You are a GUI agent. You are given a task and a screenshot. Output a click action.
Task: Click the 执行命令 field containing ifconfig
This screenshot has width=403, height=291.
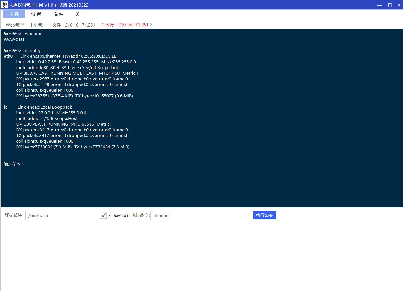(x=199, y=215)
